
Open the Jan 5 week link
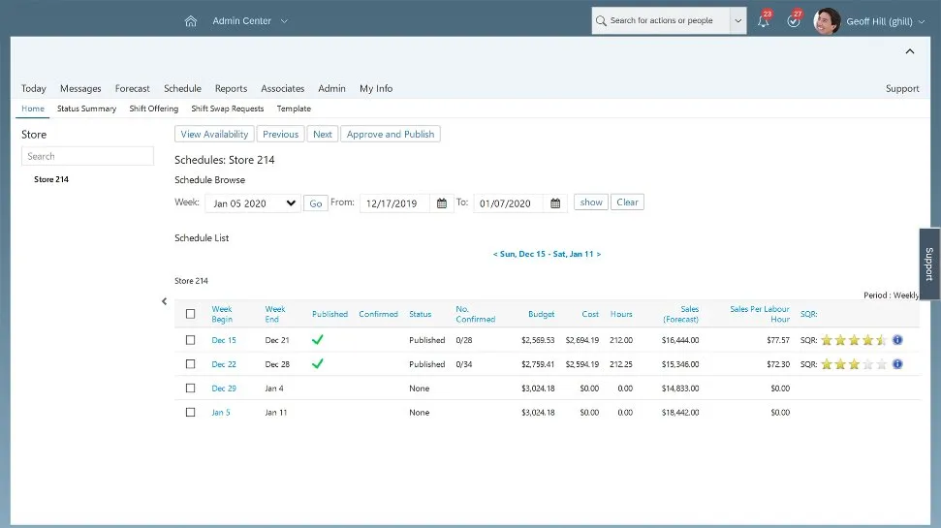[221, 413]
